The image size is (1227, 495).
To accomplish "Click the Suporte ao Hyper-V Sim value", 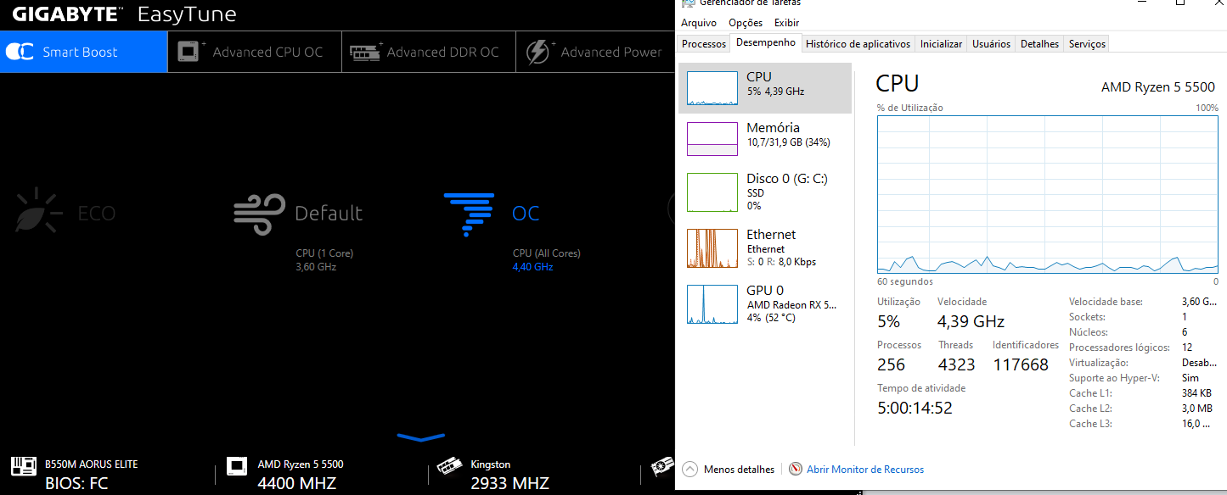I will 1190,378.
